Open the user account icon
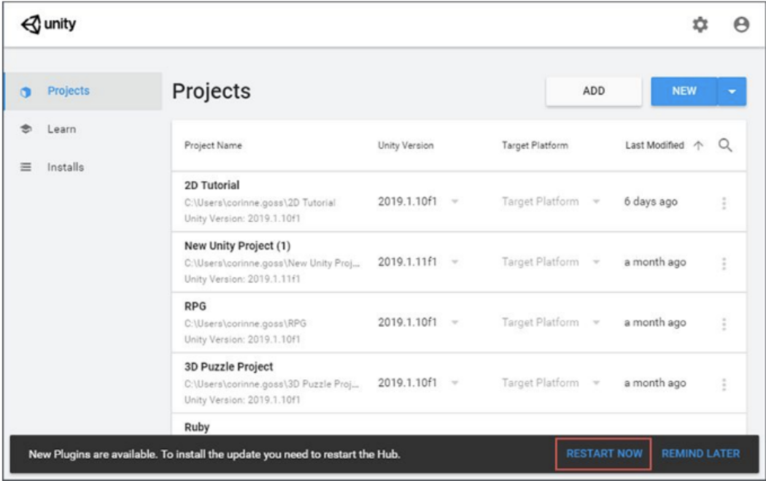Screen dimensions: 766x481 point(741,24)
